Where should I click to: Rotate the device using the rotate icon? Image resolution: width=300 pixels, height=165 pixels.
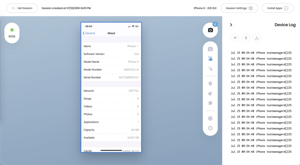pyautogui.click(x=210, y=103)
